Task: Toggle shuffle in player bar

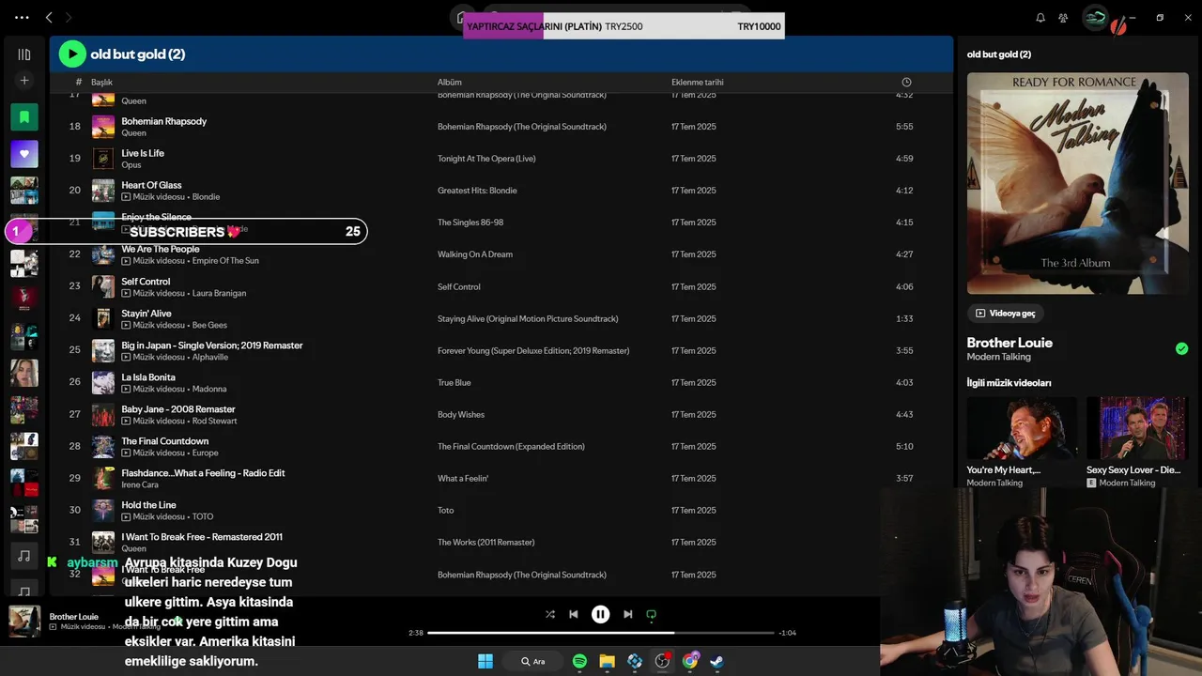Action: tap(550, 614)
